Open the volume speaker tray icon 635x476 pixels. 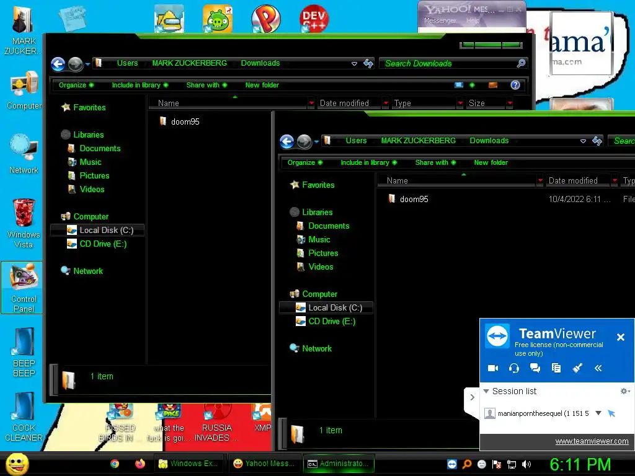pyautogui.click(x=526, y=464)
